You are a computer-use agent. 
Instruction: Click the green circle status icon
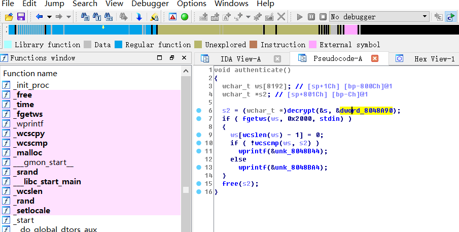coord(185,17)
